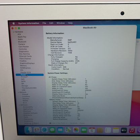
Task: Select Applications under Software
Action: 28,109
